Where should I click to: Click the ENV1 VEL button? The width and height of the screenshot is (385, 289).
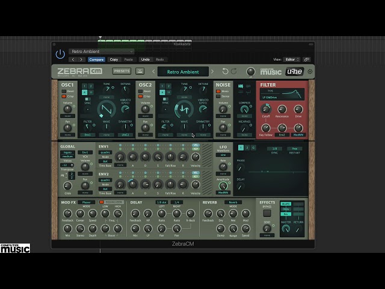pos(196,145)
